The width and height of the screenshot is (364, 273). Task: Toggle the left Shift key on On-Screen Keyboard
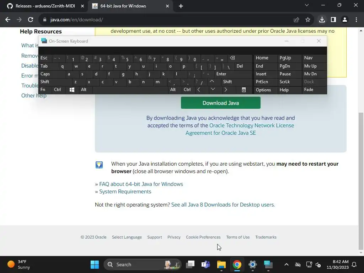pos(55,82)
